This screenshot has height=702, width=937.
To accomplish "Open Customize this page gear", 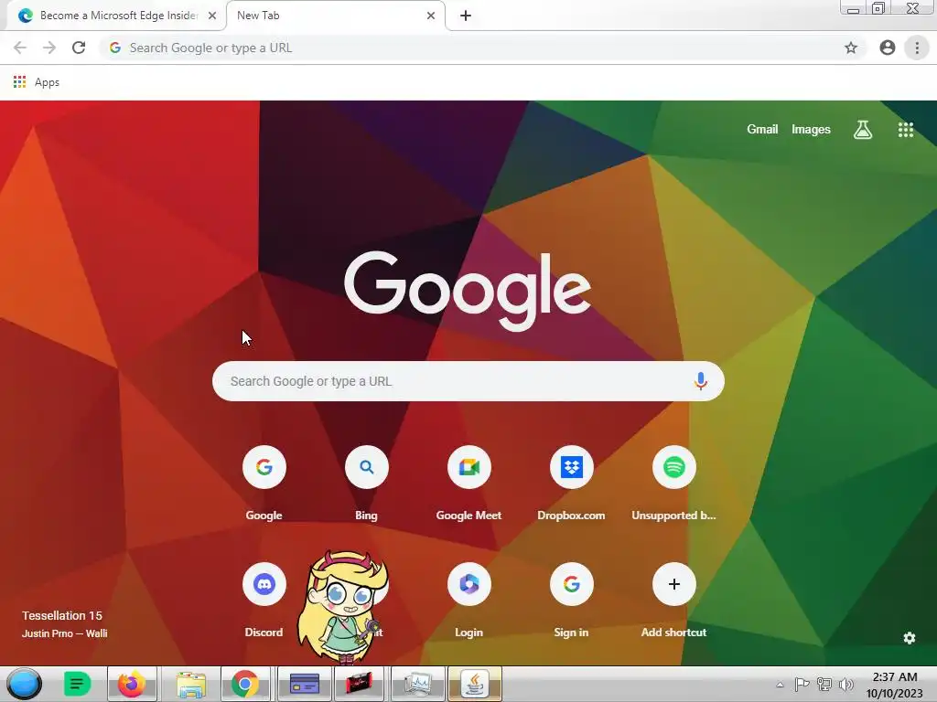I will click(909, 638).
